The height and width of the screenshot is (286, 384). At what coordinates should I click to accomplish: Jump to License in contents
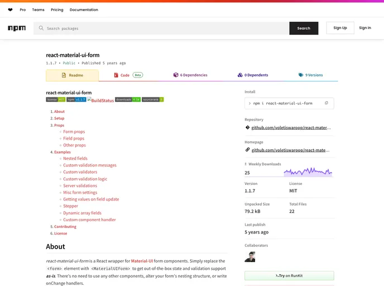[x=60, y=233]
